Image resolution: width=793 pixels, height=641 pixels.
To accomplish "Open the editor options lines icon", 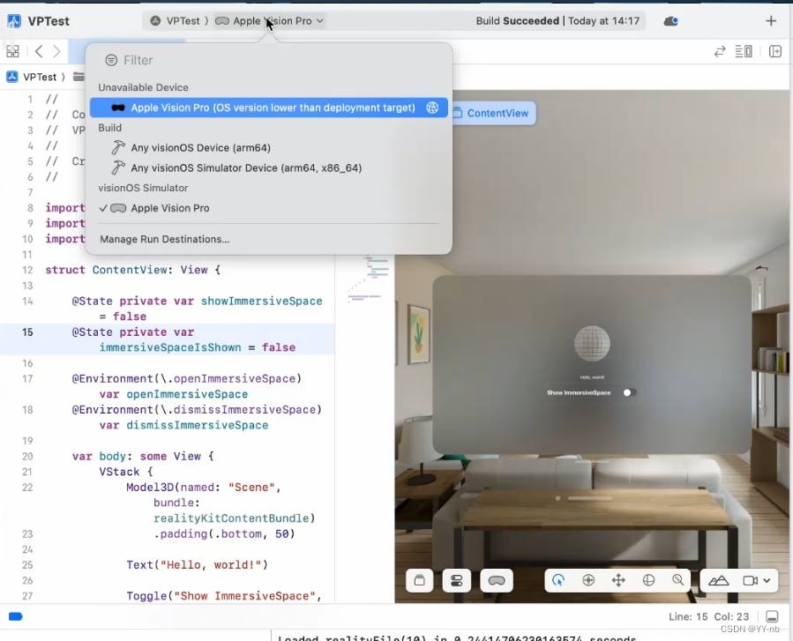I will (x=744, y=51).
